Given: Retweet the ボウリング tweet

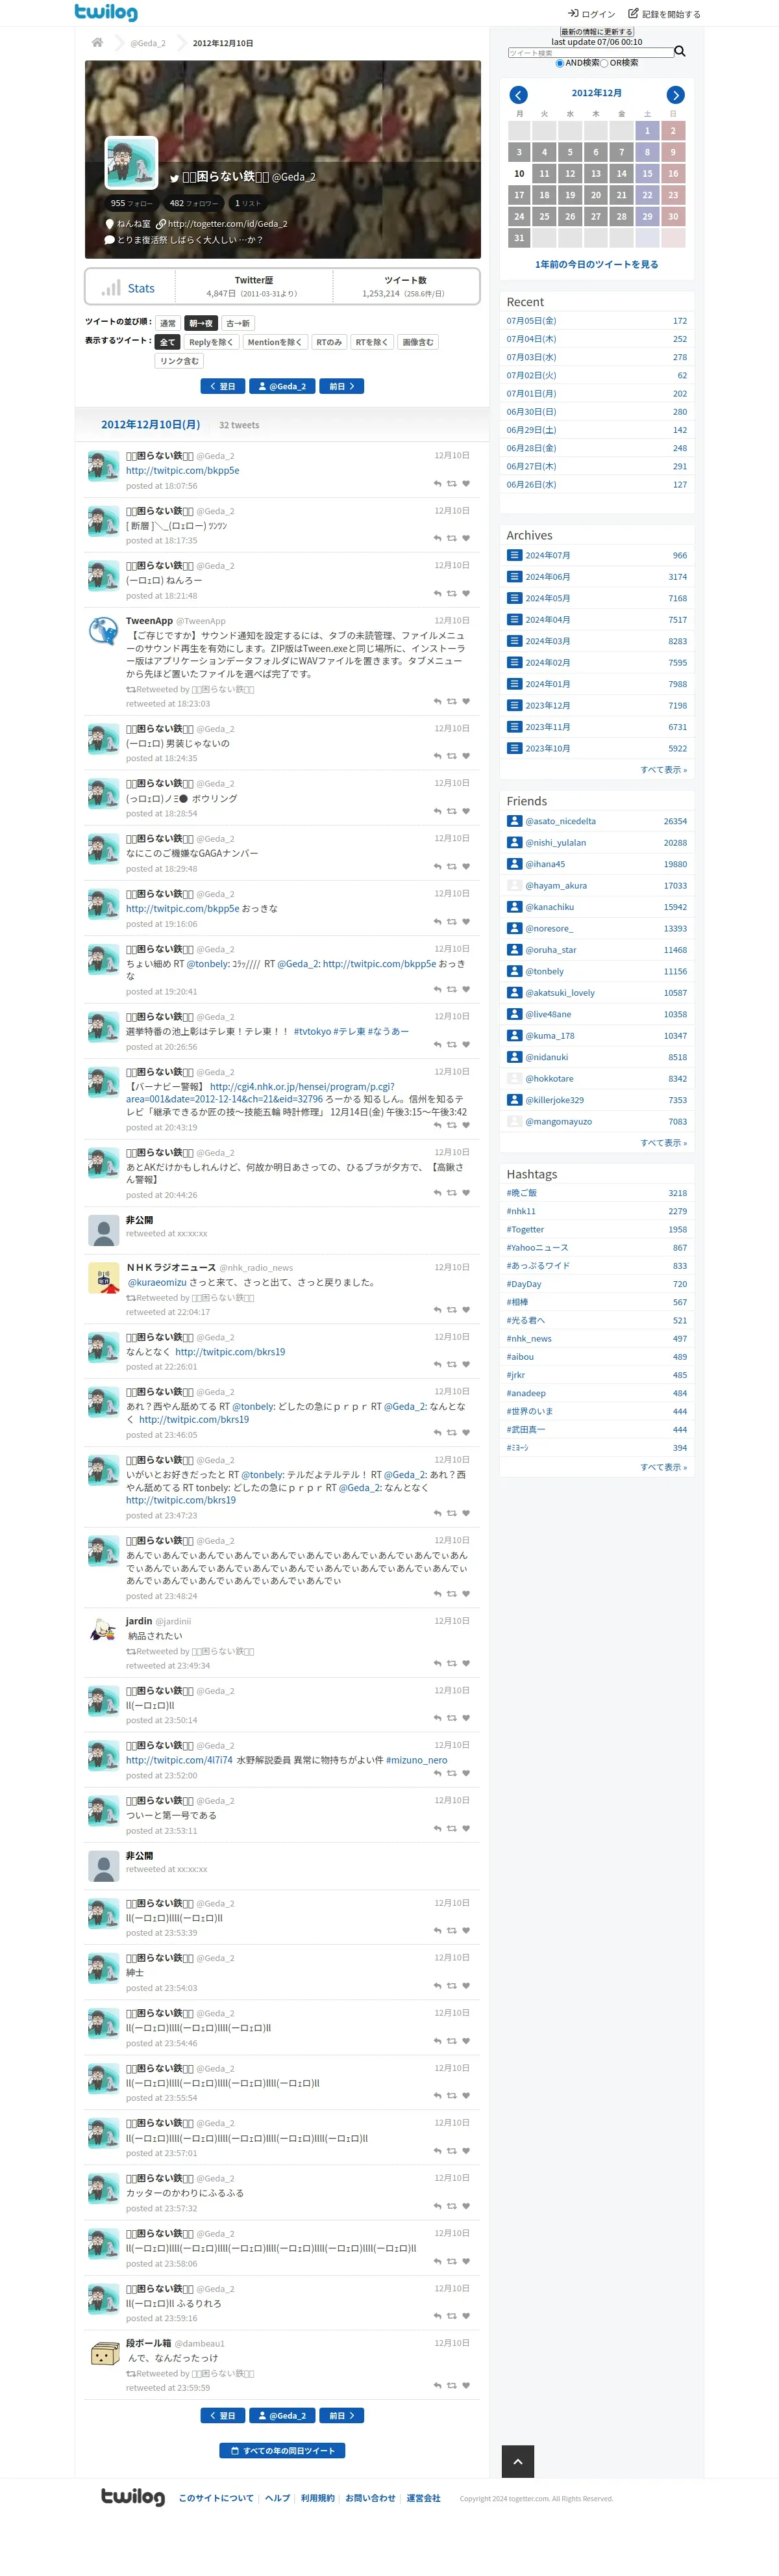Looking at the screenshot, I should coord(451,812).
